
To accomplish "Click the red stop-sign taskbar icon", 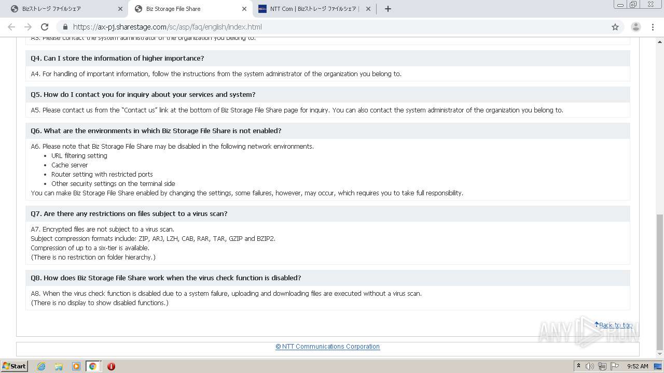I will [111, 366].
